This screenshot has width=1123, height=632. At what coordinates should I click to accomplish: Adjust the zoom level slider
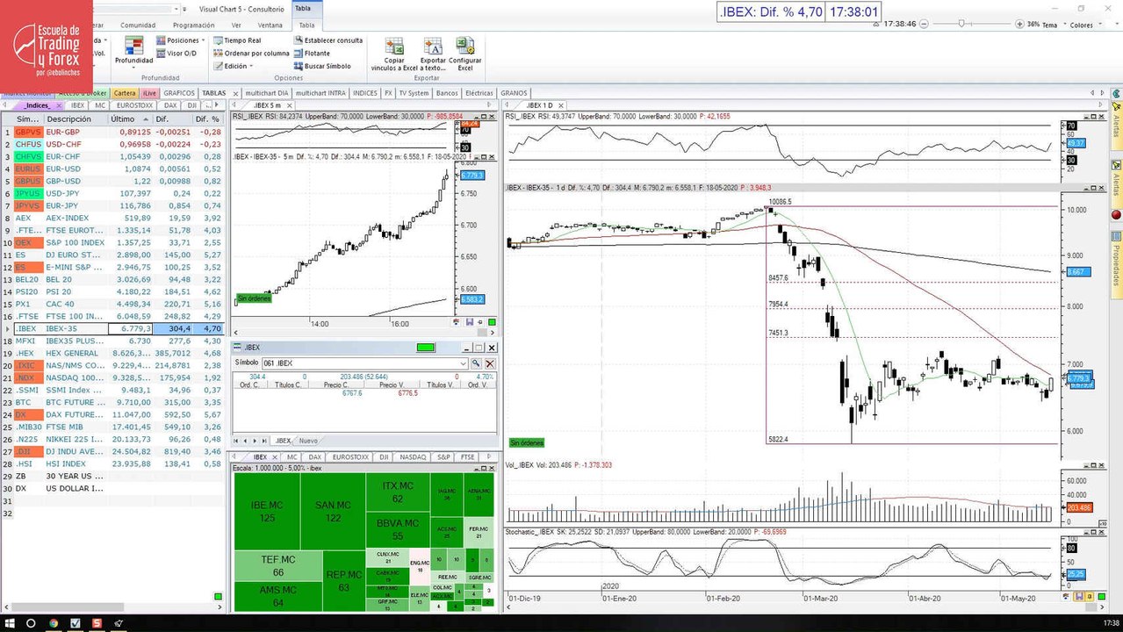(x=961, y=24)
